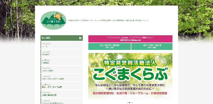This screenshot has width=213, height=104.
Task: Select the first slideshow pagination dot
Action: click(x=128, y=103)
